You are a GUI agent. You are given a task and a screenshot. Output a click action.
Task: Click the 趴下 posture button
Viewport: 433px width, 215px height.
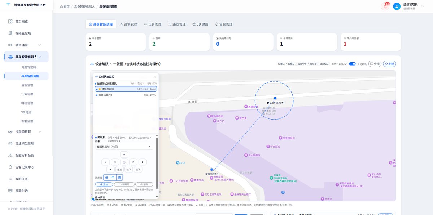(x=129, y=169)
